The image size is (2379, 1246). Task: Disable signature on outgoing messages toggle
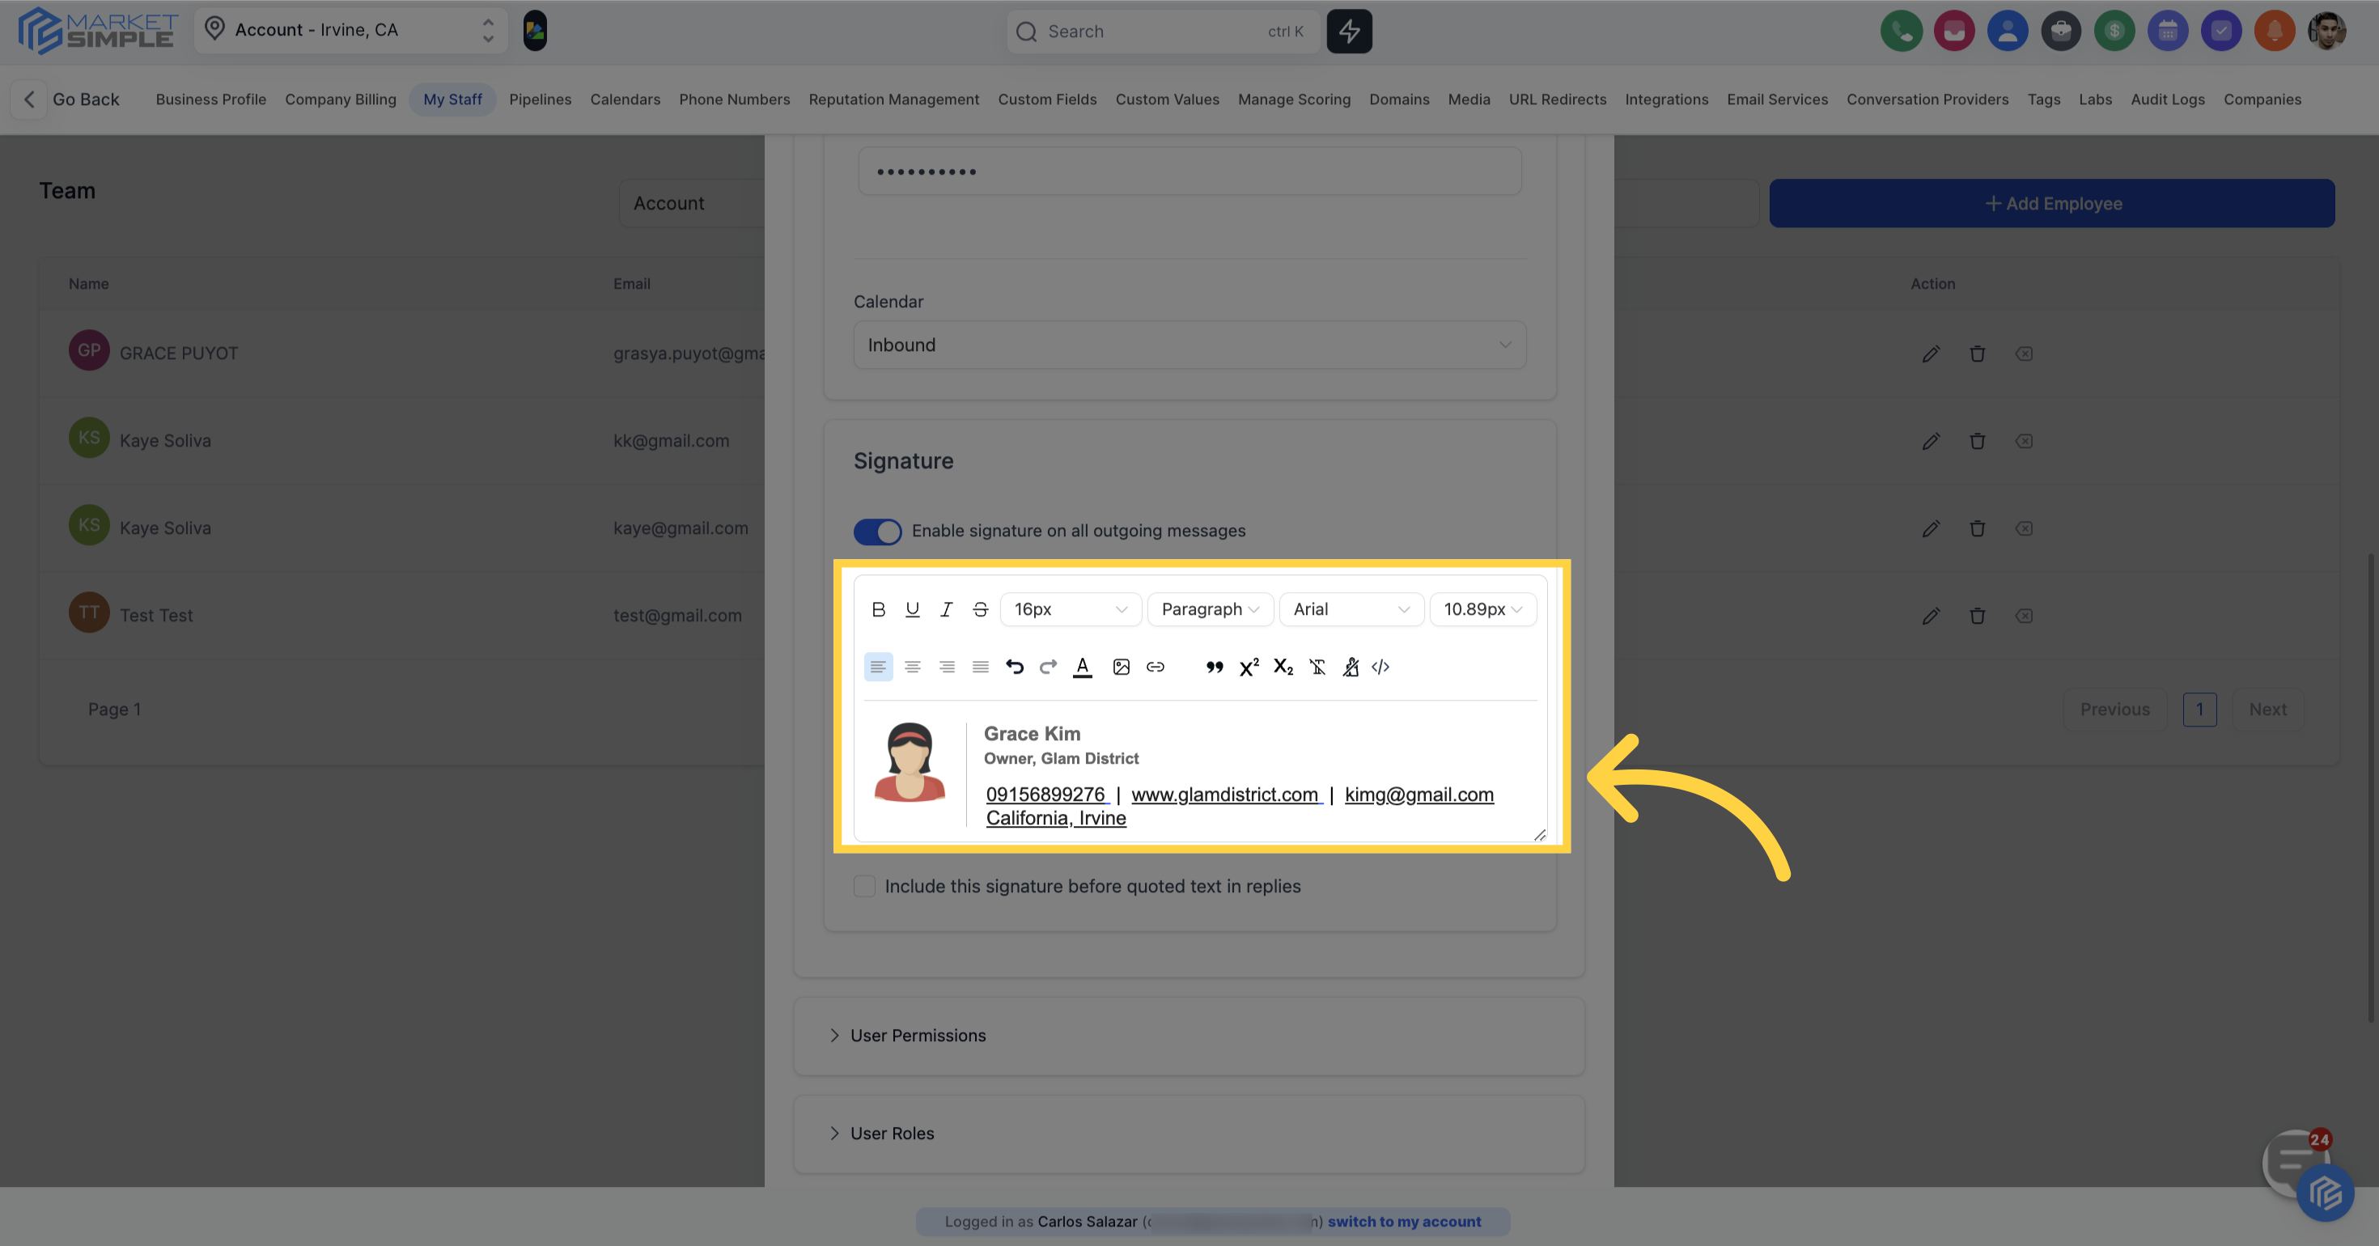(x=877, y=531)
